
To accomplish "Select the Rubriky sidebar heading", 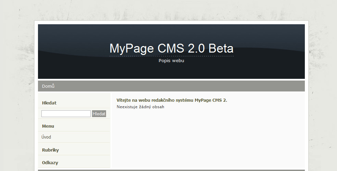I will (x=50, y=150).
